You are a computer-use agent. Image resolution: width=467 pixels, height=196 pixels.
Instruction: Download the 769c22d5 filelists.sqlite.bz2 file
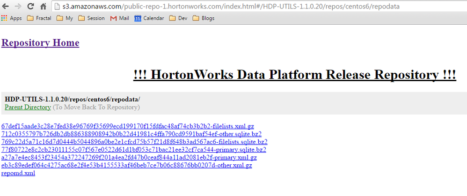(134, 142)
